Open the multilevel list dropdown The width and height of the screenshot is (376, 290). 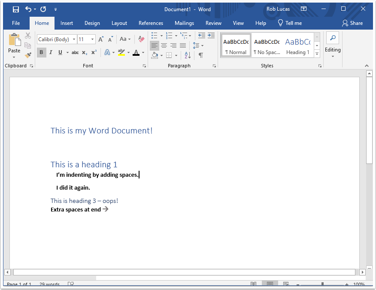190,36
